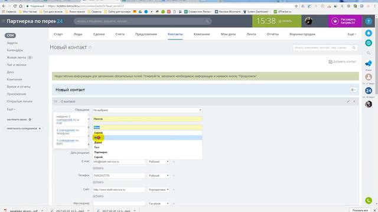Screen dimensions: 378x212
Task: Open the help question mark icon
Action: [369, 21]
